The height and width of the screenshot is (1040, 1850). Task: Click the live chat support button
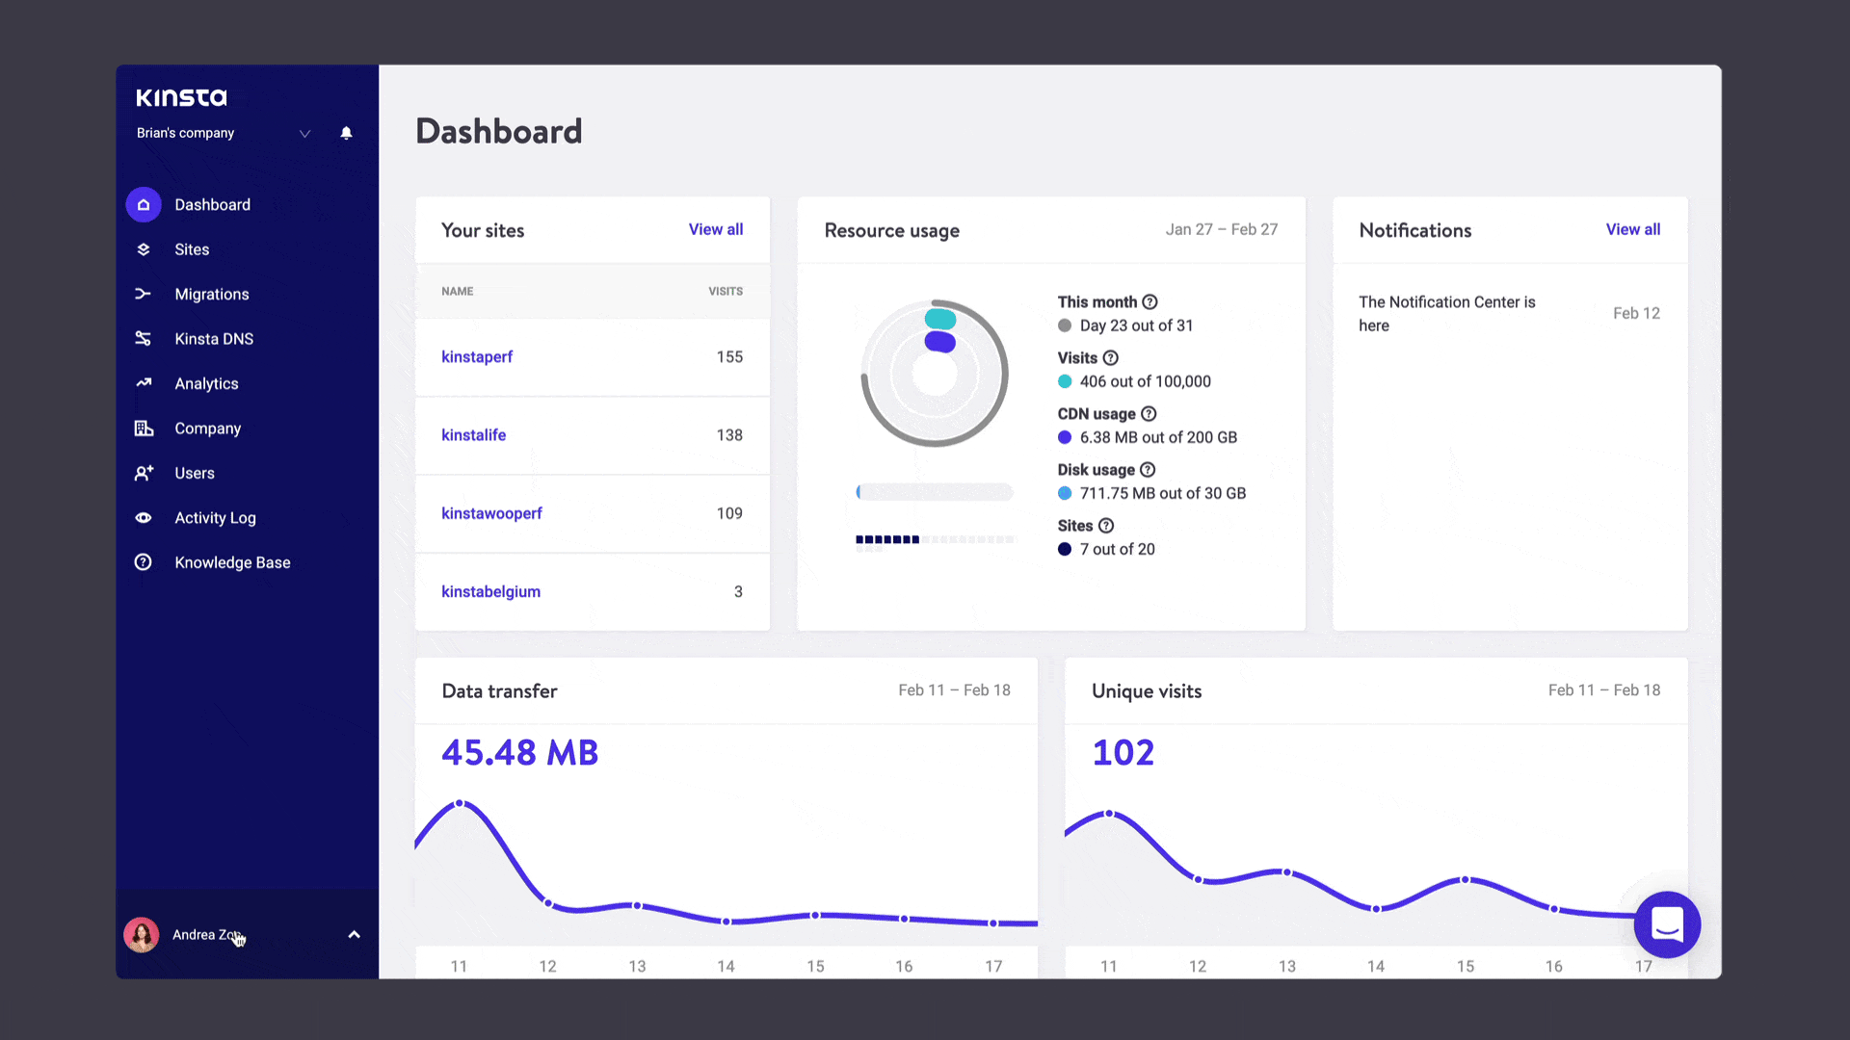(1666, 924)
